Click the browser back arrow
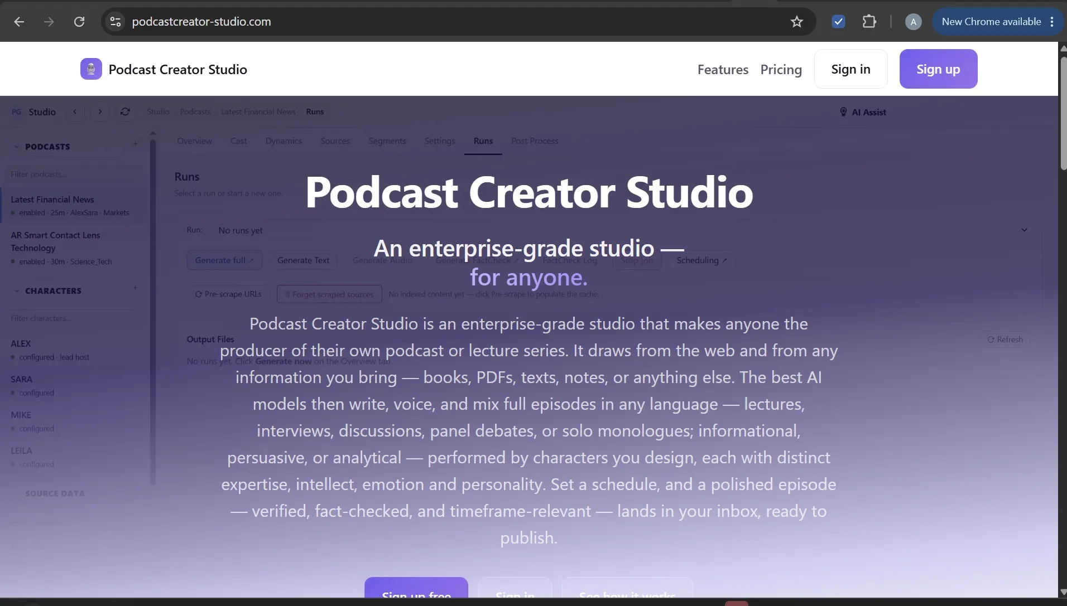This screenshot has height=606, width=1067. [x=19, y=22]
